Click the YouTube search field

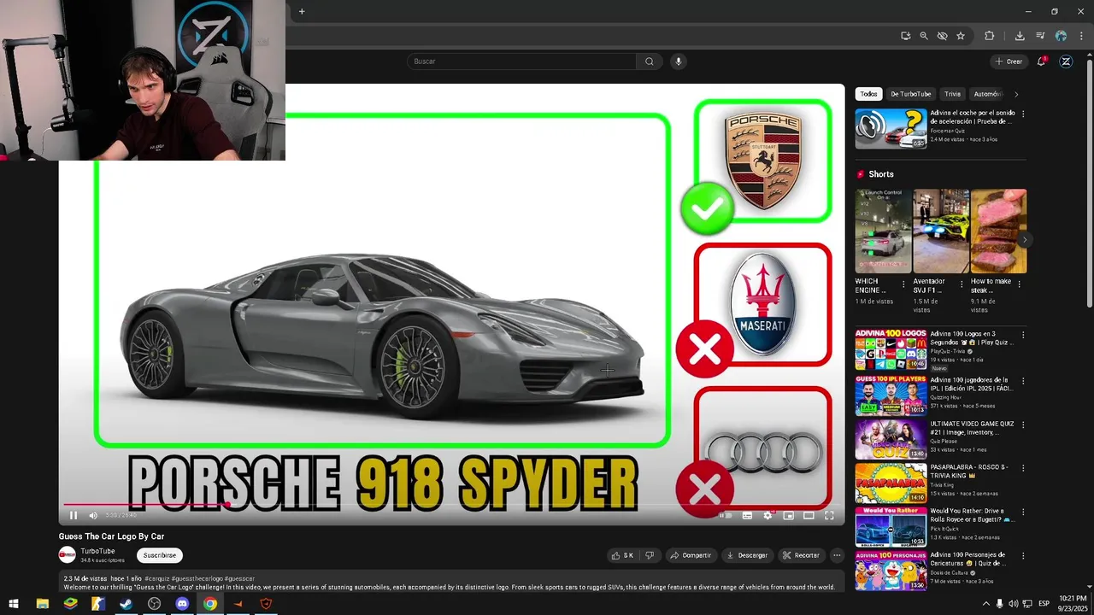[x=521, y=61]
